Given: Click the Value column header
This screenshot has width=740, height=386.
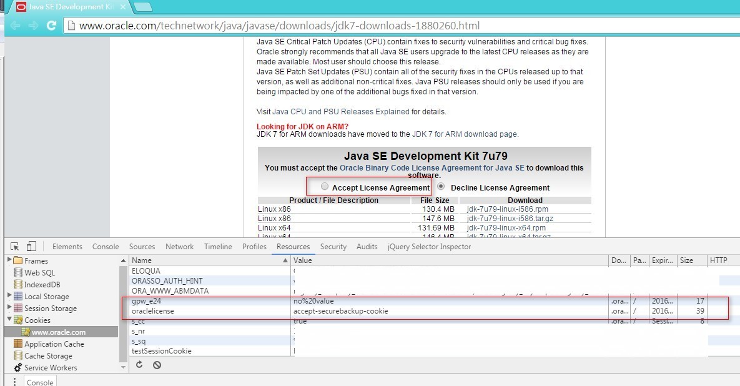Looking at the screenshot, I should (x=450, y=260).
